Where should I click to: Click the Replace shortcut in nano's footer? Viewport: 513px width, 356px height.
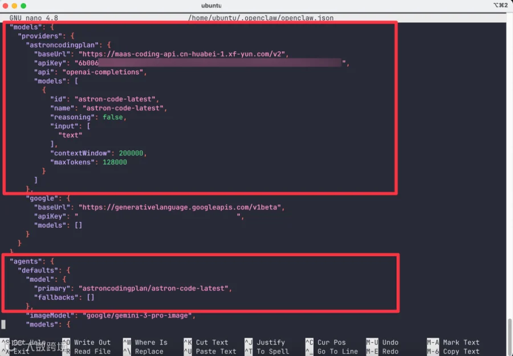click(149, 351)
